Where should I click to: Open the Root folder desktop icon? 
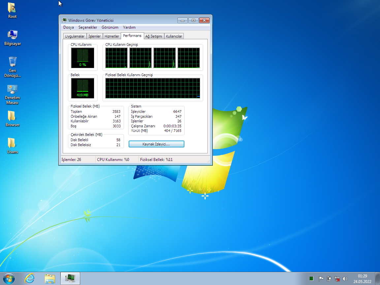coord(12,11)
